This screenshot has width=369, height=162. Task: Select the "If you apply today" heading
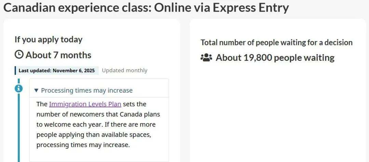click(49, 39)
